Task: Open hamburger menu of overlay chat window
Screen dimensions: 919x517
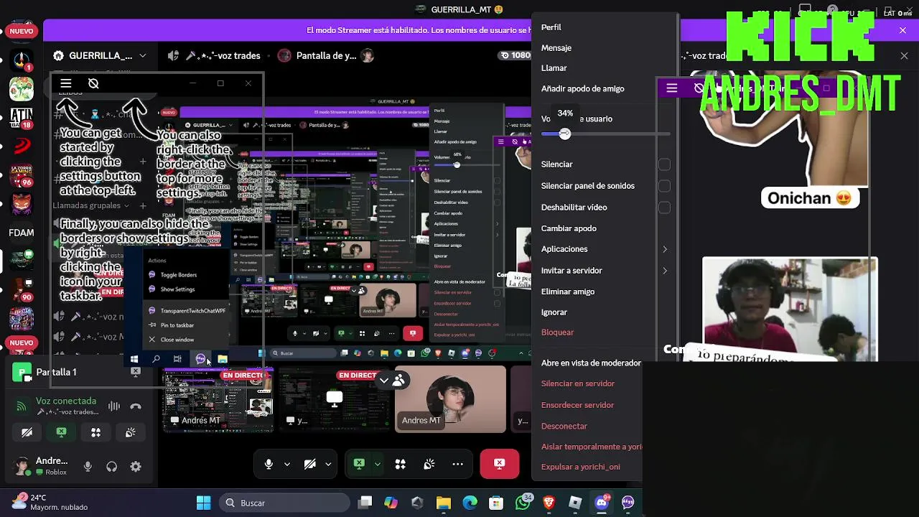Action: click(66, 84)
